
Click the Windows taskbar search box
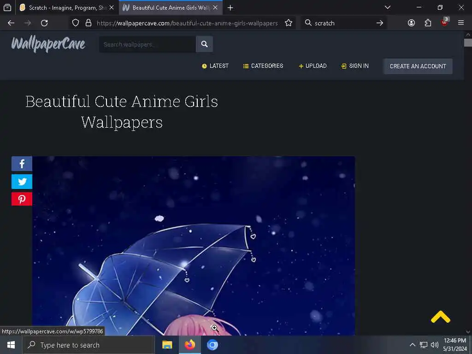(88, 345)
